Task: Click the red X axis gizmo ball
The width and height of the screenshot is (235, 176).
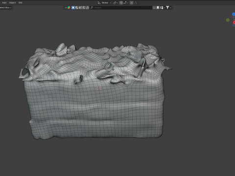Action: click(x=234, y=22)
